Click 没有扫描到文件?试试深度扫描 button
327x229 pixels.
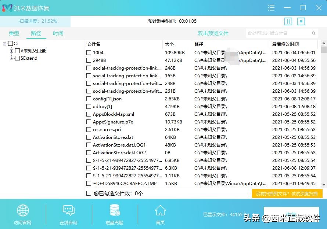click(x=287, y=193)
